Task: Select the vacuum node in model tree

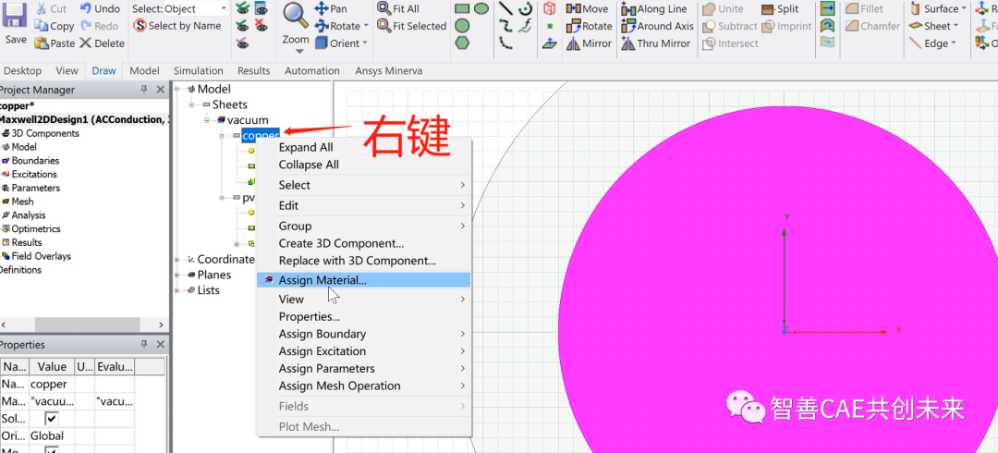Action: click(x=248, y=120)
